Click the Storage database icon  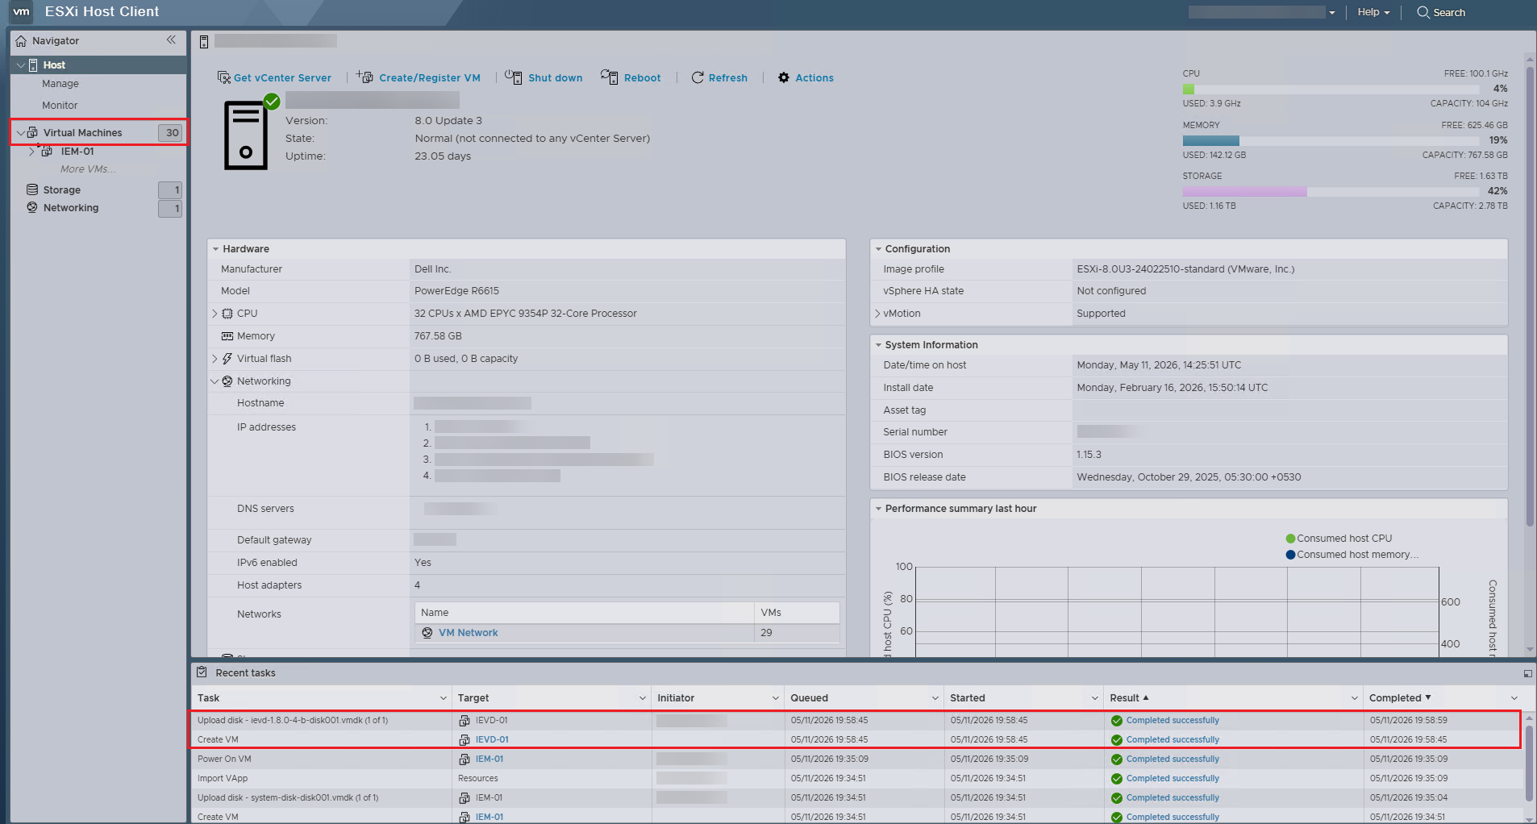(x=32, y=189)
